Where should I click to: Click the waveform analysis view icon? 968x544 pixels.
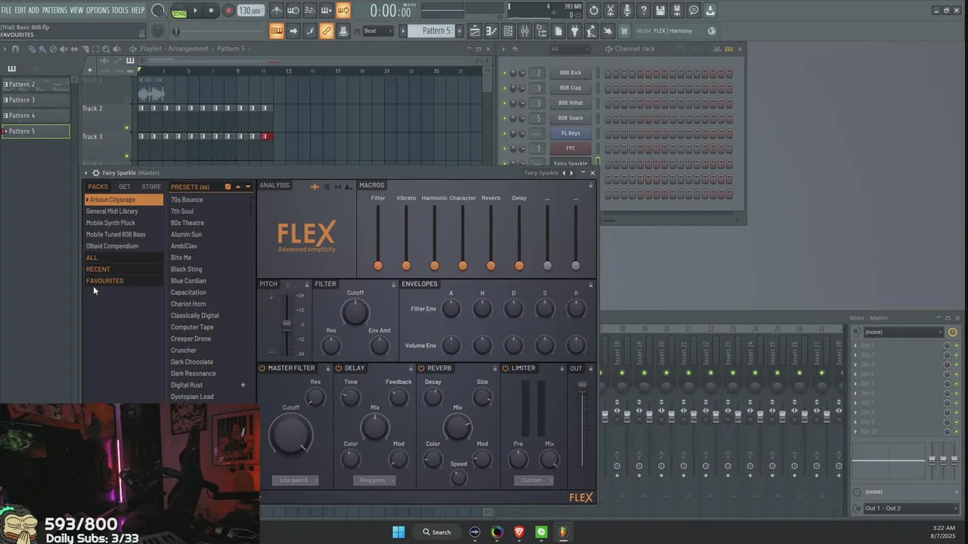[x=315, y=187]
